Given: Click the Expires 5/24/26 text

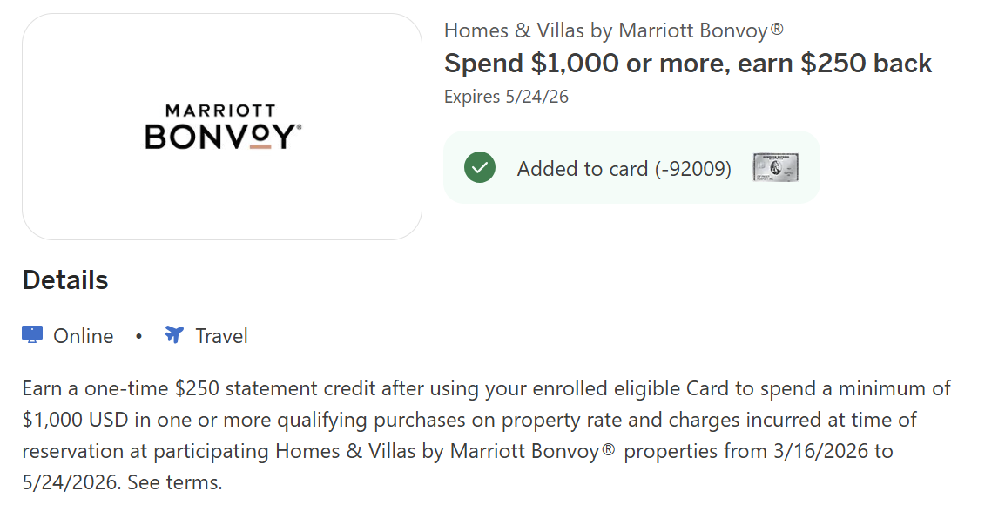Looking at the screenshot, I should coord(506,97).
